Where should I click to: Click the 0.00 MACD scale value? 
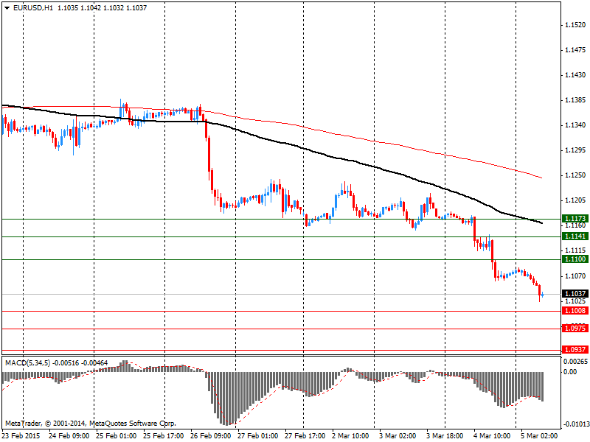point(570,372)
